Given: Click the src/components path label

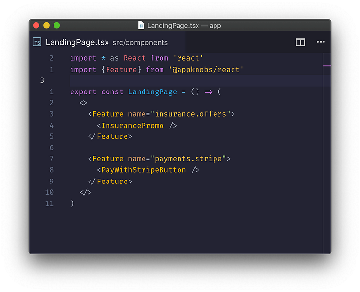Looking at the screenshot, I should (x=140, y=43).
